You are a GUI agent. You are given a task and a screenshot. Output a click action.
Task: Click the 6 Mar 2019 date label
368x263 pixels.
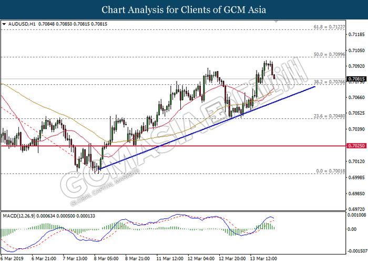[x=13, y=258]
